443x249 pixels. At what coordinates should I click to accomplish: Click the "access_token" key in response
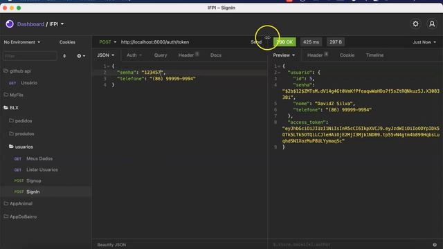pyautogui.click(x=307, y=122)
